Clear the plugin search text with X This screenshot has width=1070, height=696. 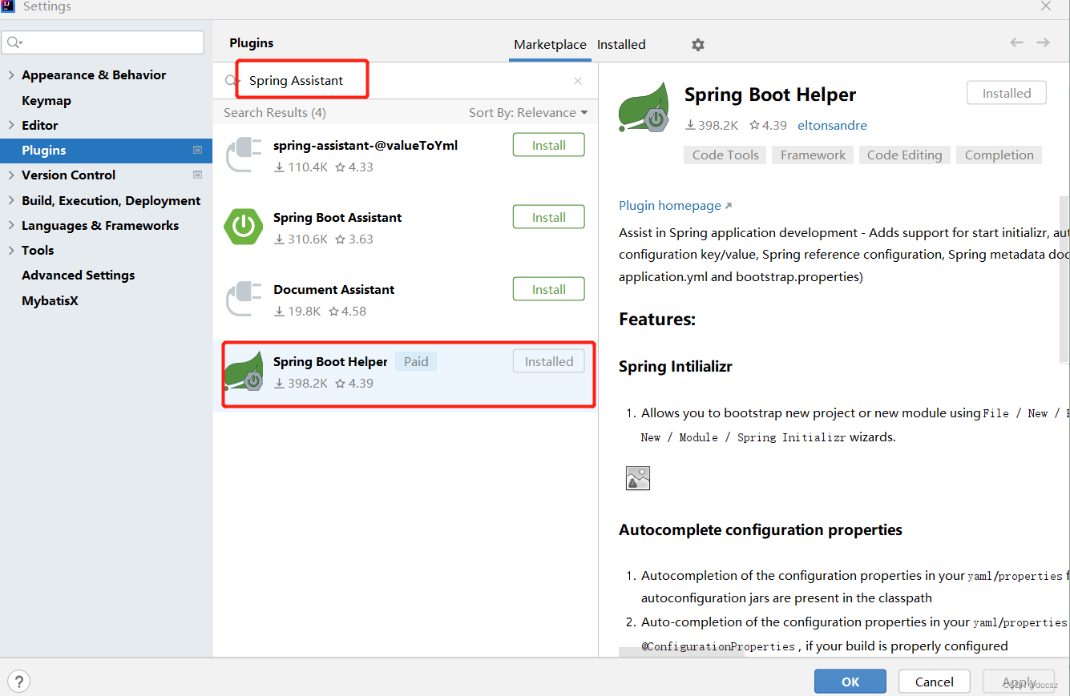pyautogui.click(x=578, y=81)
